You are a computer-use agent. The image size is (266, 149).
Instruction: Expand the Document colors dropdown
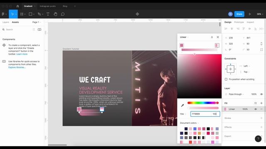coord(189,123)
